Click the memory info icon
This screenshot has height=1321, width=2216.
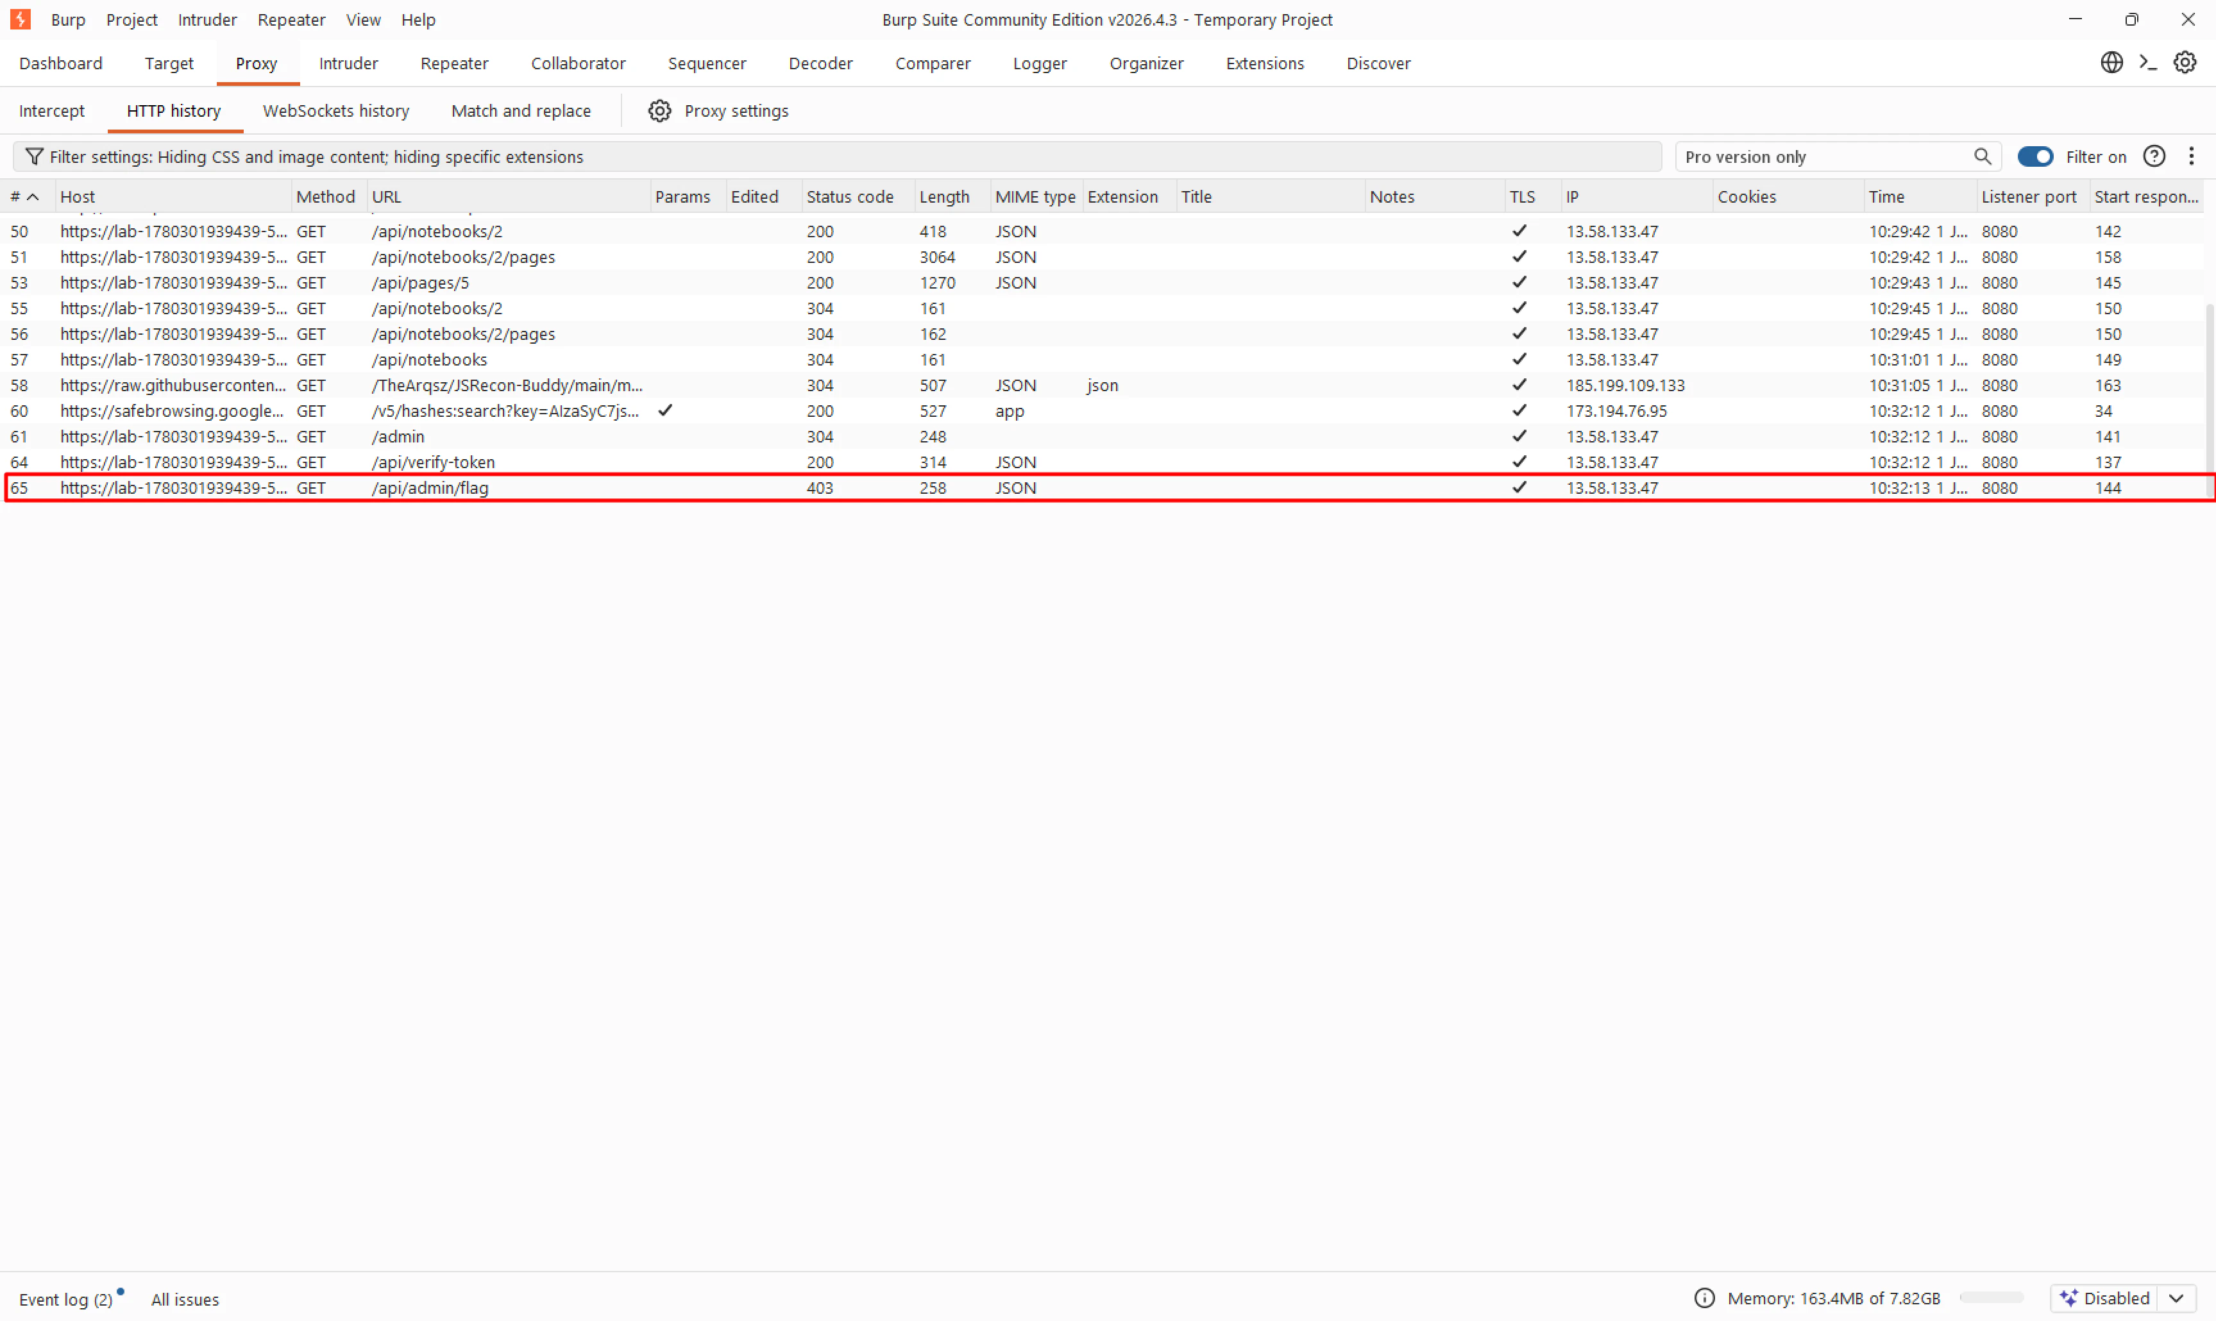coord(1704,1298)
